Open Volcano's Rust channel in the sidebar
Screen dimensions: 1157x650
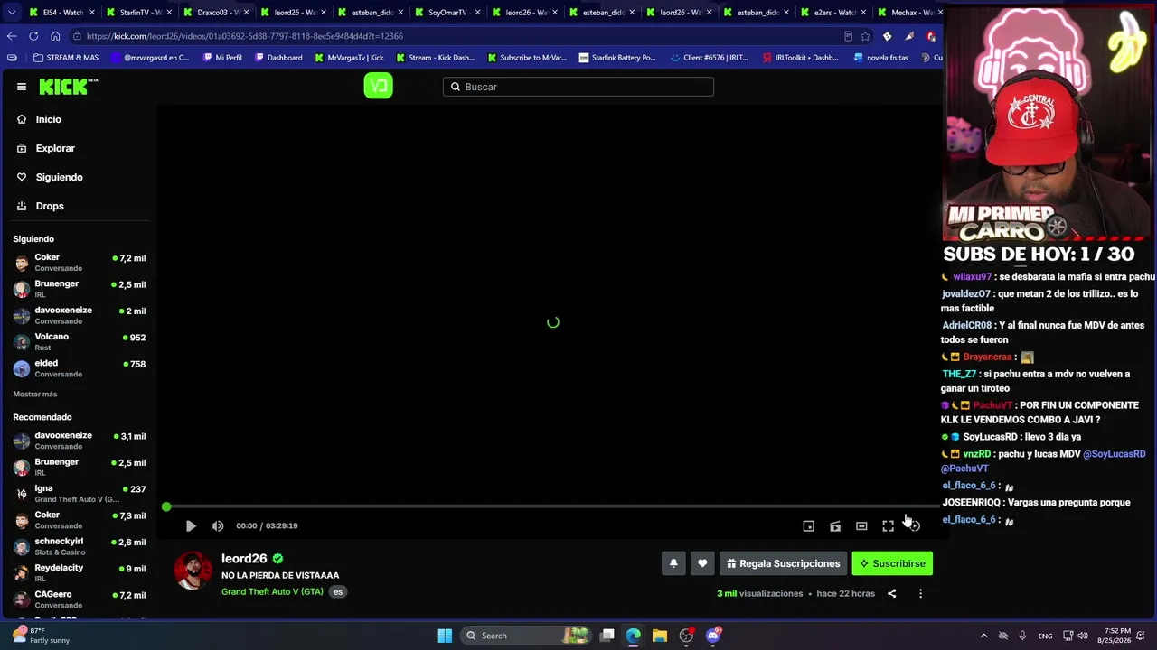pos(80,341)
